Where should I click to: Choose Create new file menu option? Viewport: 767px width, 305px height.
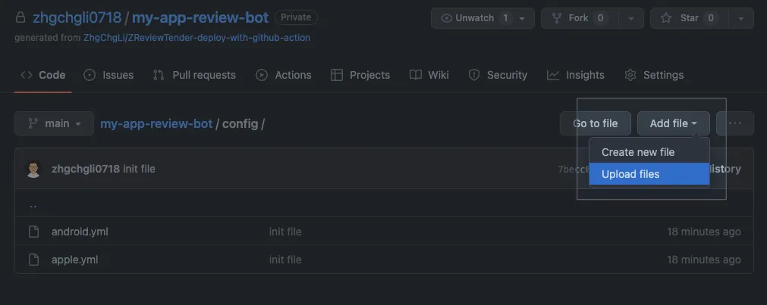(638, 152)
